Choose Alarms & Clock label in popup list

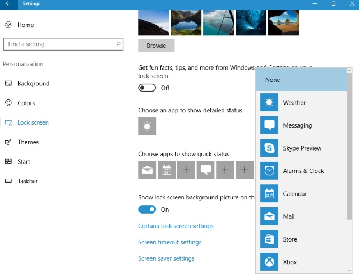tap(303, 171)
